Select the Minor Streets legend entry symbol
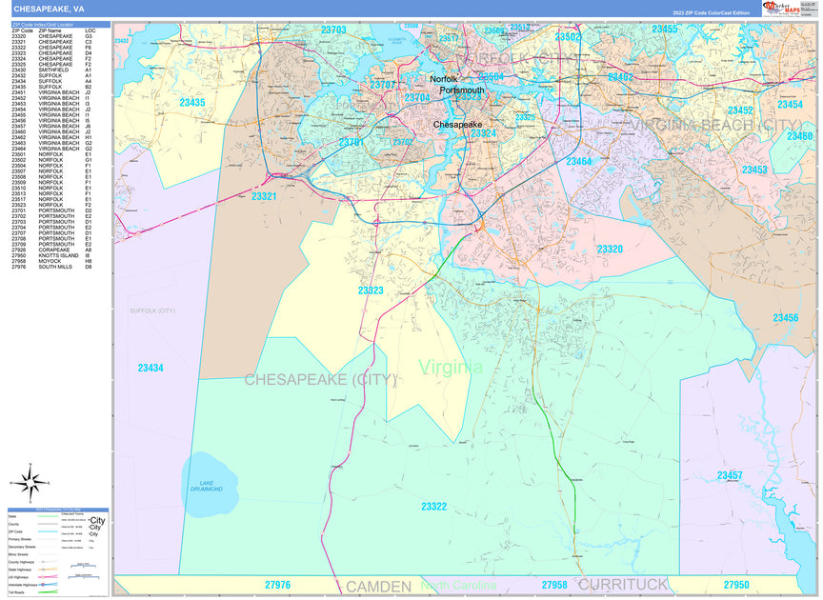 click(46, 554)
